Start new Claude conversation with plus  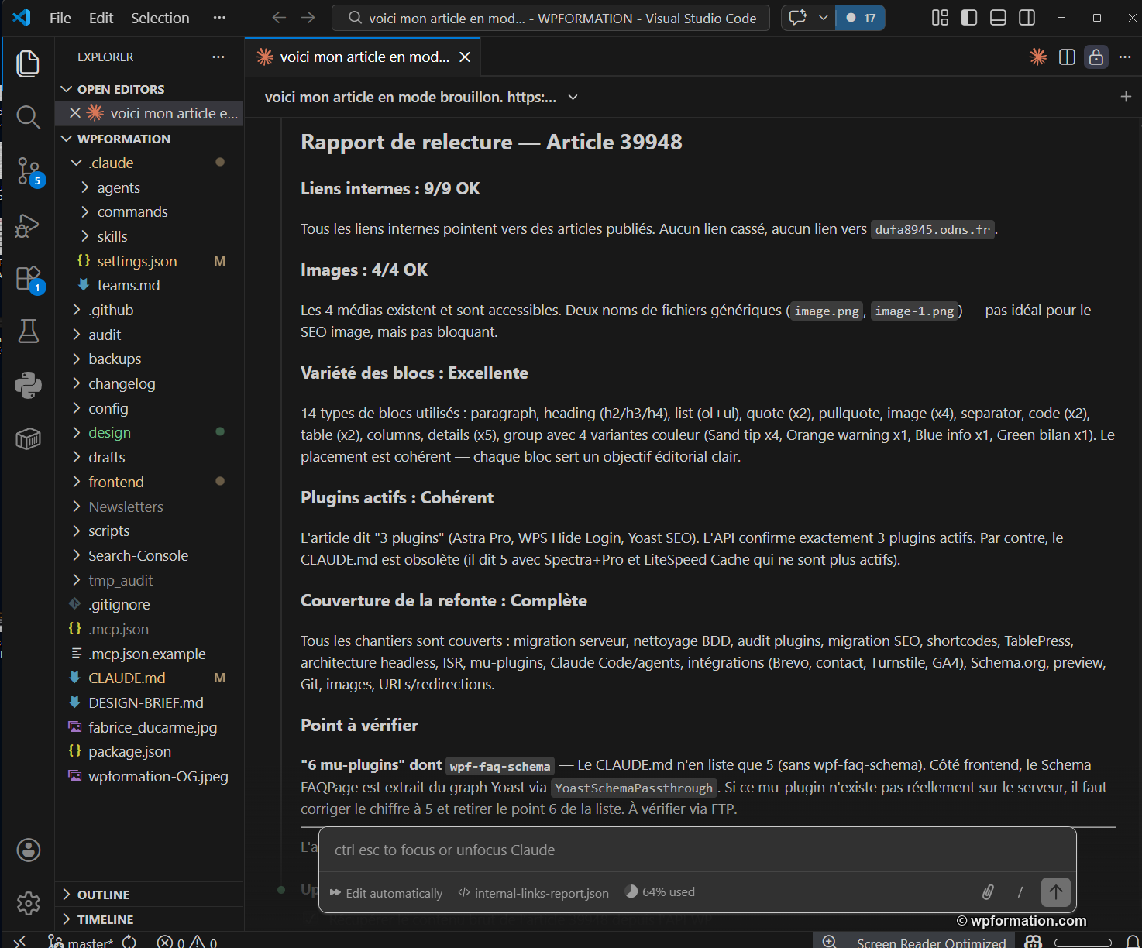coord(1126,97)
